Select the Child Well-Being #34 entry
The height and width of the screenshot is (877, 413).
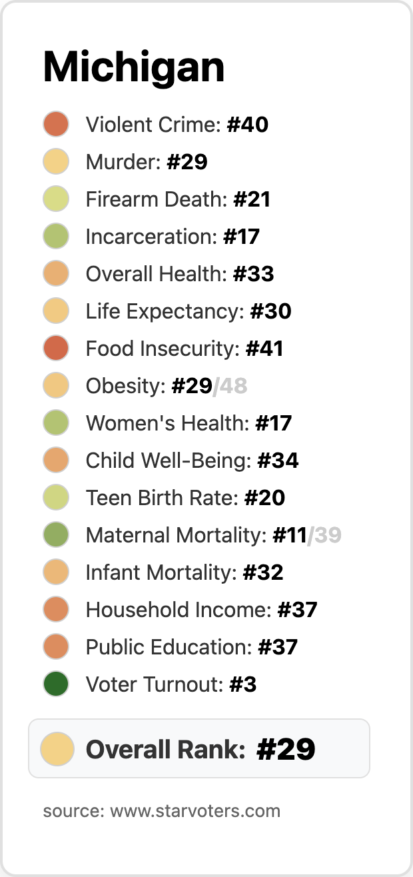tap(192, 460)
